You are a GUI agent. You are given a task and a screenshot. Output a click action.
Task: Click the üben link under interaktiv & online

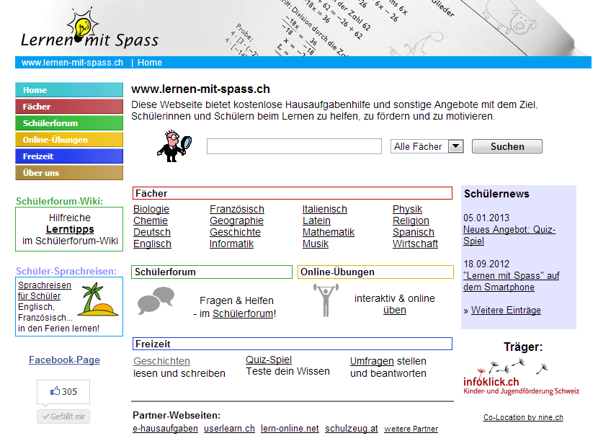tap(394, 310)
